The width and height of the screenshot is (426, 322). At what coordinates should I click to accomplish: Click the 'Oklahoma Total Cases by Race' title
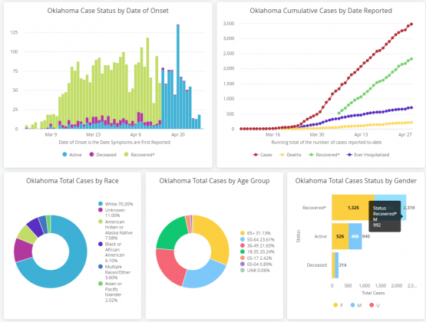72,181
